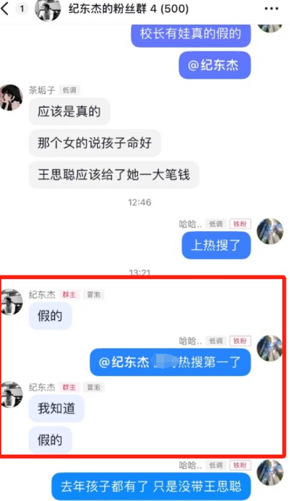Viewport: 290px width, 501px height.
Task: Tap 纪东杰's avatar beside first 假的
Action: click(x=11, y=302)
